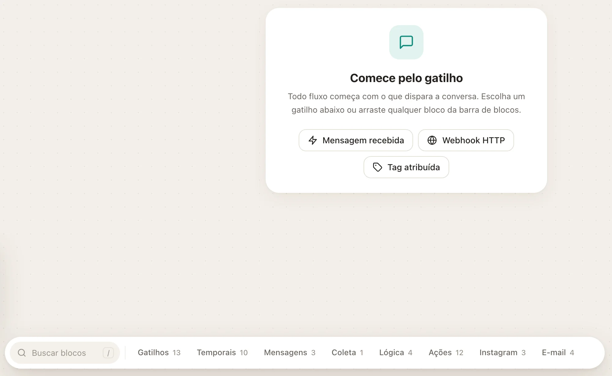This screenshot has width=612, height=376.
Task: Click the Comece pelo gatilho heading
Action: coord(406,78)
